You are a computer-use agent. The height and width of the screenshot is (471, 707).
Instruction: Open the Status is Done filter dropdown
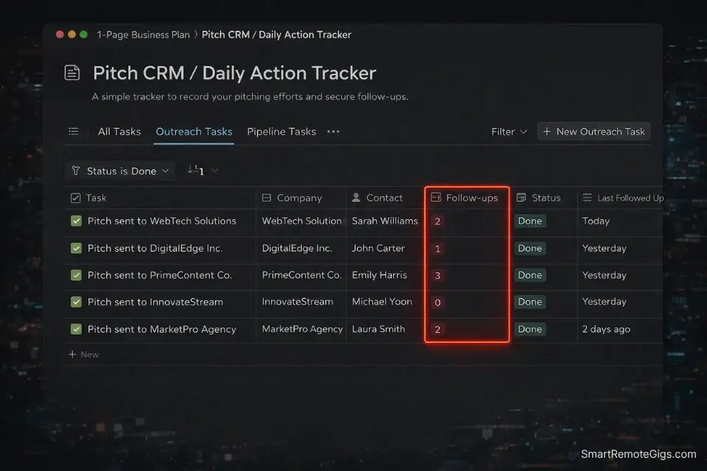point(120,170)
